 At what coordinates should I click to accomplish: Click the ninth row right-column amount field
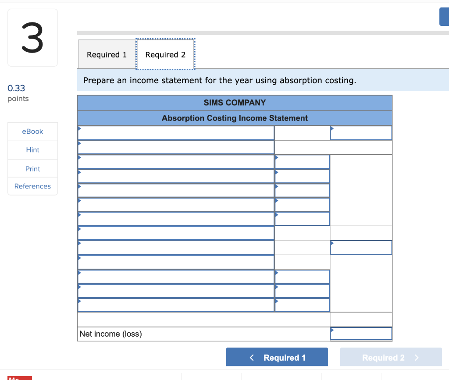pos(361,248)
